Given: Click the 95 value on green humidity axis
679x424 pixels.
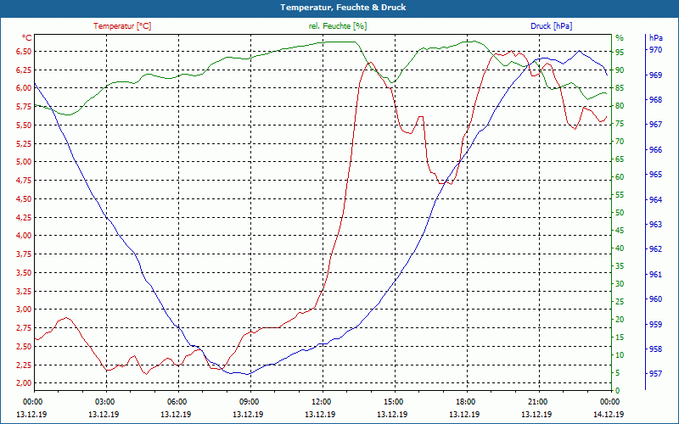Looking at the screenshot, I should coord(620,52).
